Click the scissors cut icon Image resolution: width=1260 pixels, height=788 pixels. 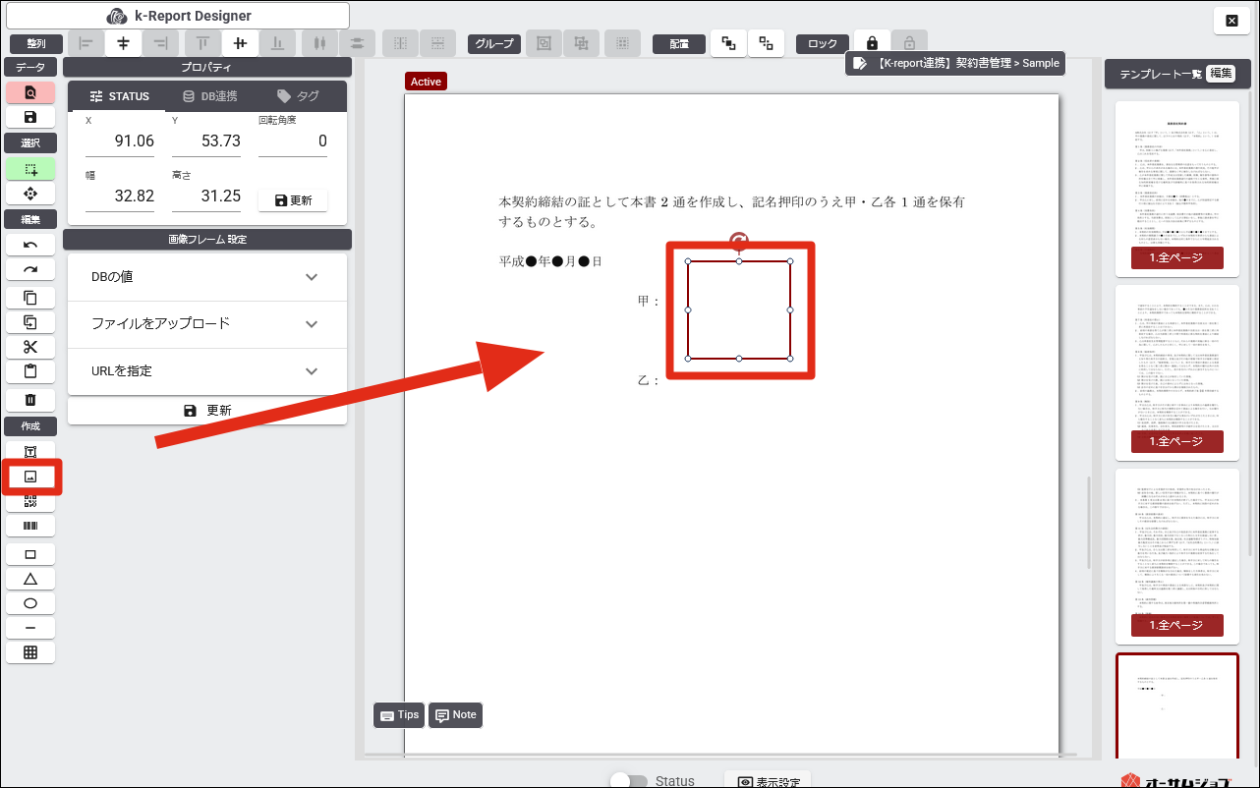(30, 347)
